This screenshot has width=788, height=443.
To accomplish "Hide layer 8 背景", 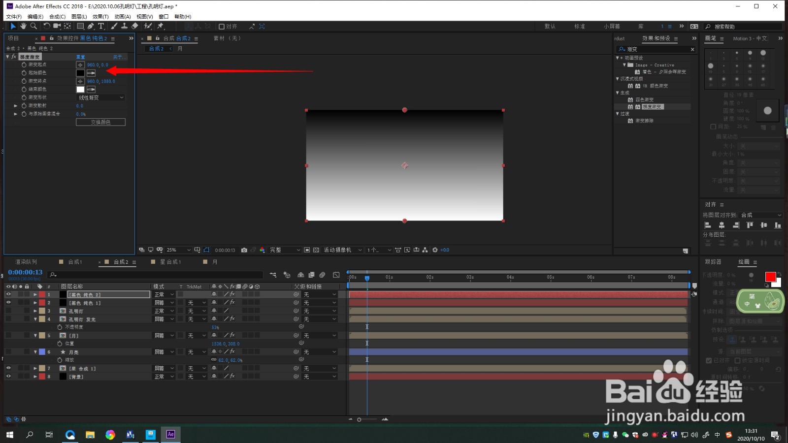I will tap(8, 377).
